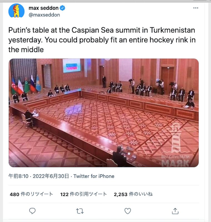This screenshot has width=211, height=222.
Task: Click the blue verified badge icon
Action: (62, 8)
